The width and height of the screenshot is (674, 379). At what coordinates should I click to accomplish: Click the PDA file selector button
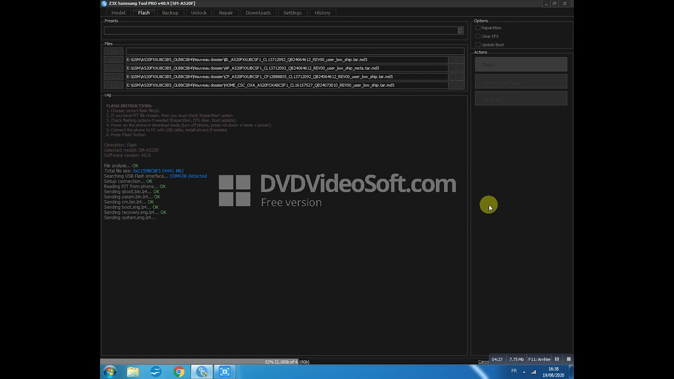point(114,68)
